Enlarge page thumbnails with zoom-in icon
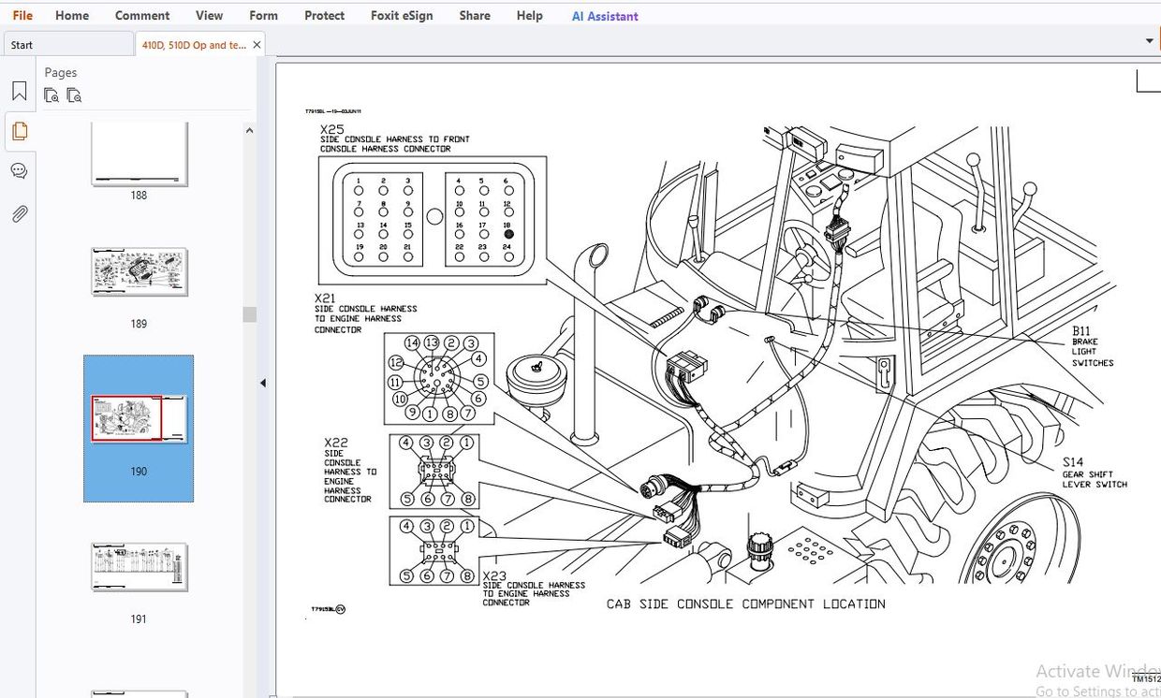This screenshot has height=698, width=1161. tap(51, 95)
